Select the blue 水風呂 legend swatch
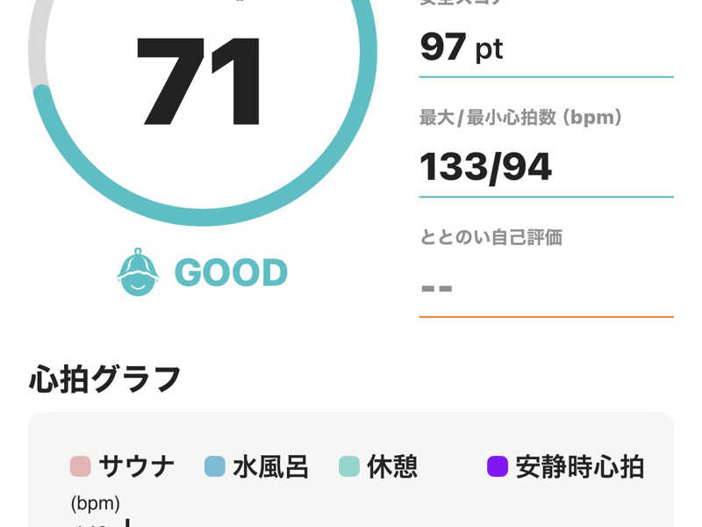The width and height of the screenshot is (702, 527). click(x=214, y=466)
